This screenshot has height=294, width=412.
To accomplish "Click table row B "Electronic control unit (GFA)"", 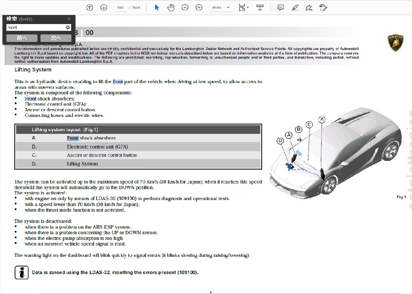I will click(x=138, y=147).
